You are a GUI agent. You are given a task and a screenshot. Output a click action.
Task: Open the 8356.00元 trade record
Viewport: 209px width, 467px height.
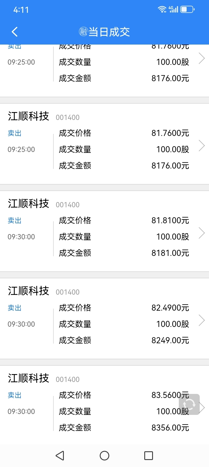[x=105, y=404]
